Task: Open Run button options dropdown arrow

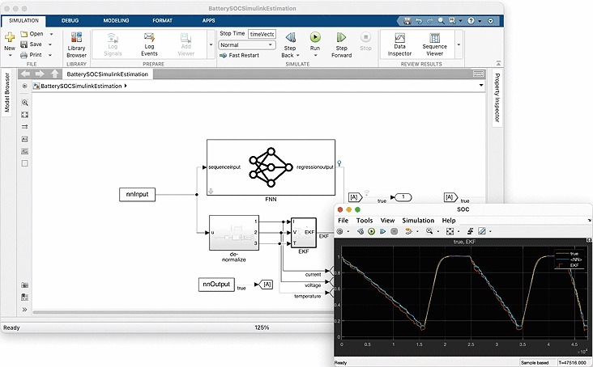Action: pos(315,56)
